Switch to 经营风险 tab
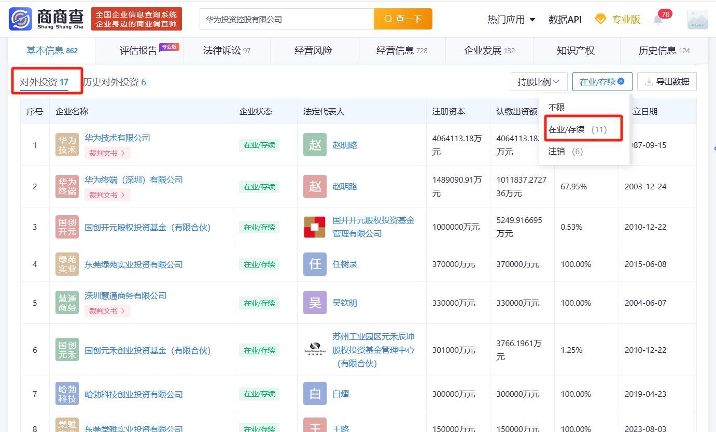Image resolution: width=716 pixels, height=432 pixels. [x=314, y=50]
